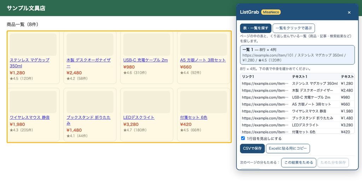Close the ListGrab panel
Image resolution: width=362 pixels, height=194 pixels.
(x=349, y=12)
